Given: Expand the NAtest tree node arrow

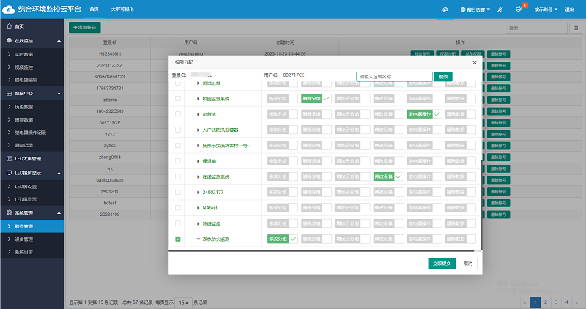Looking at the screenshot, I should pos(198,208).
